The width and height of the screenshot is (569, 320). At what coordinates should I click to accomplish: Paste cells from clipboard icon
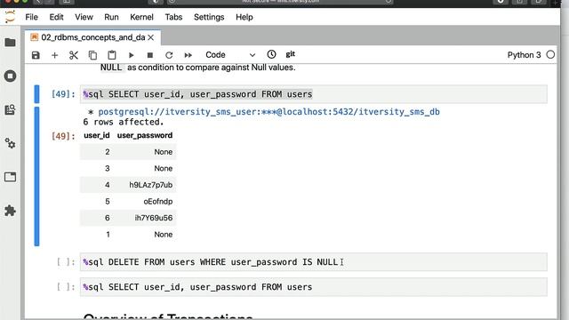tap(112, 55)
